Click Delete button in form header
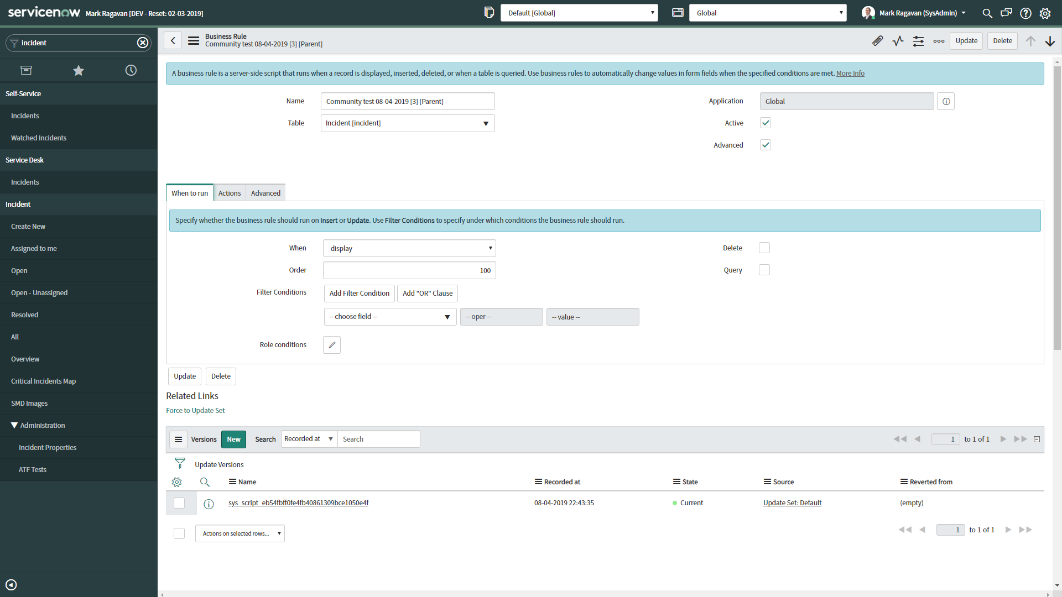The image size is (1062, 597). coord(1002,41)
